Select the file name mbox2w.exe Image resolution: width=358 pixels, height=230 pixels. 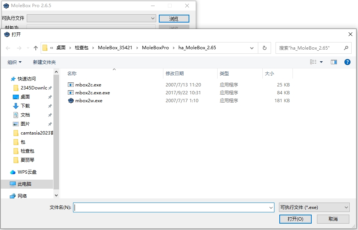click(89, 101)
